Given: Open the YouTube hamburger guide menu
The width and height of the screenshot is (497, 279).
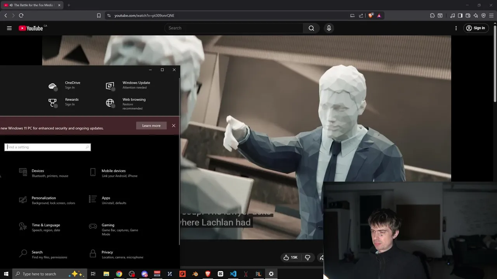Looking at the screenshot, I should pos(9,28).
